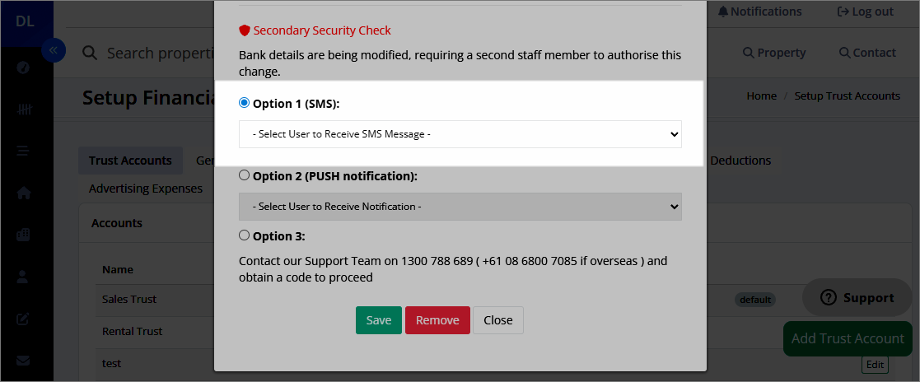Open the envelope mail icon in sidebar
920x382 pixels.
tap(23, 361)
